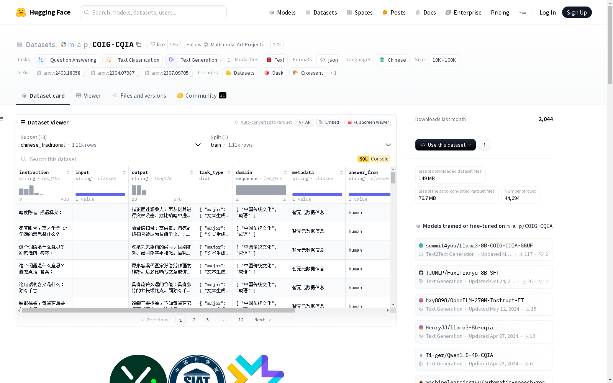Go to page 3 of dataset
This screenshot has height=383, width=613.
207,320
